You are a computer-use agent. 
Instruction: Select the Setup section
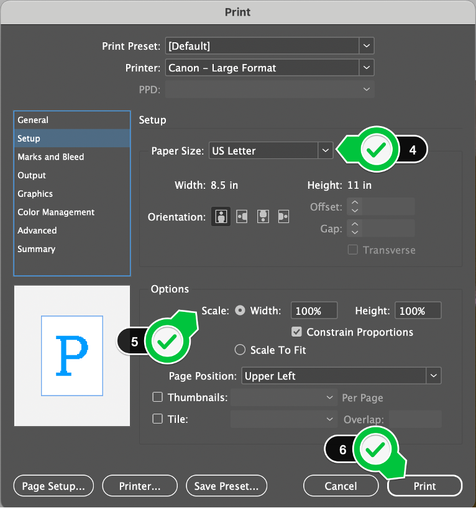(x=72, y=138)
